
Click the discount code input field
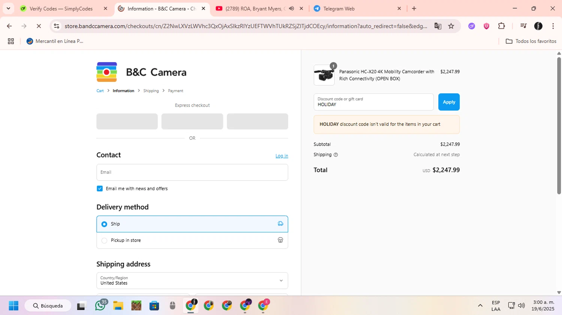pyautogui.click(x=374, y=102)
